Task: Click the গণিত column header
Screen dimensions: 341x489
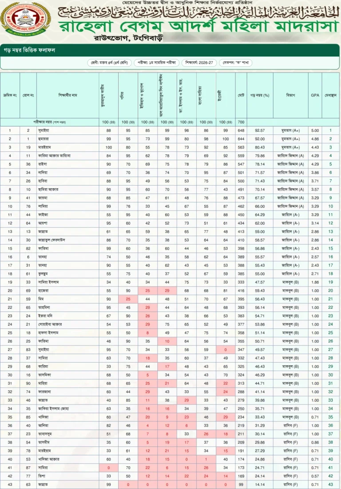Action: click(128, 95)
